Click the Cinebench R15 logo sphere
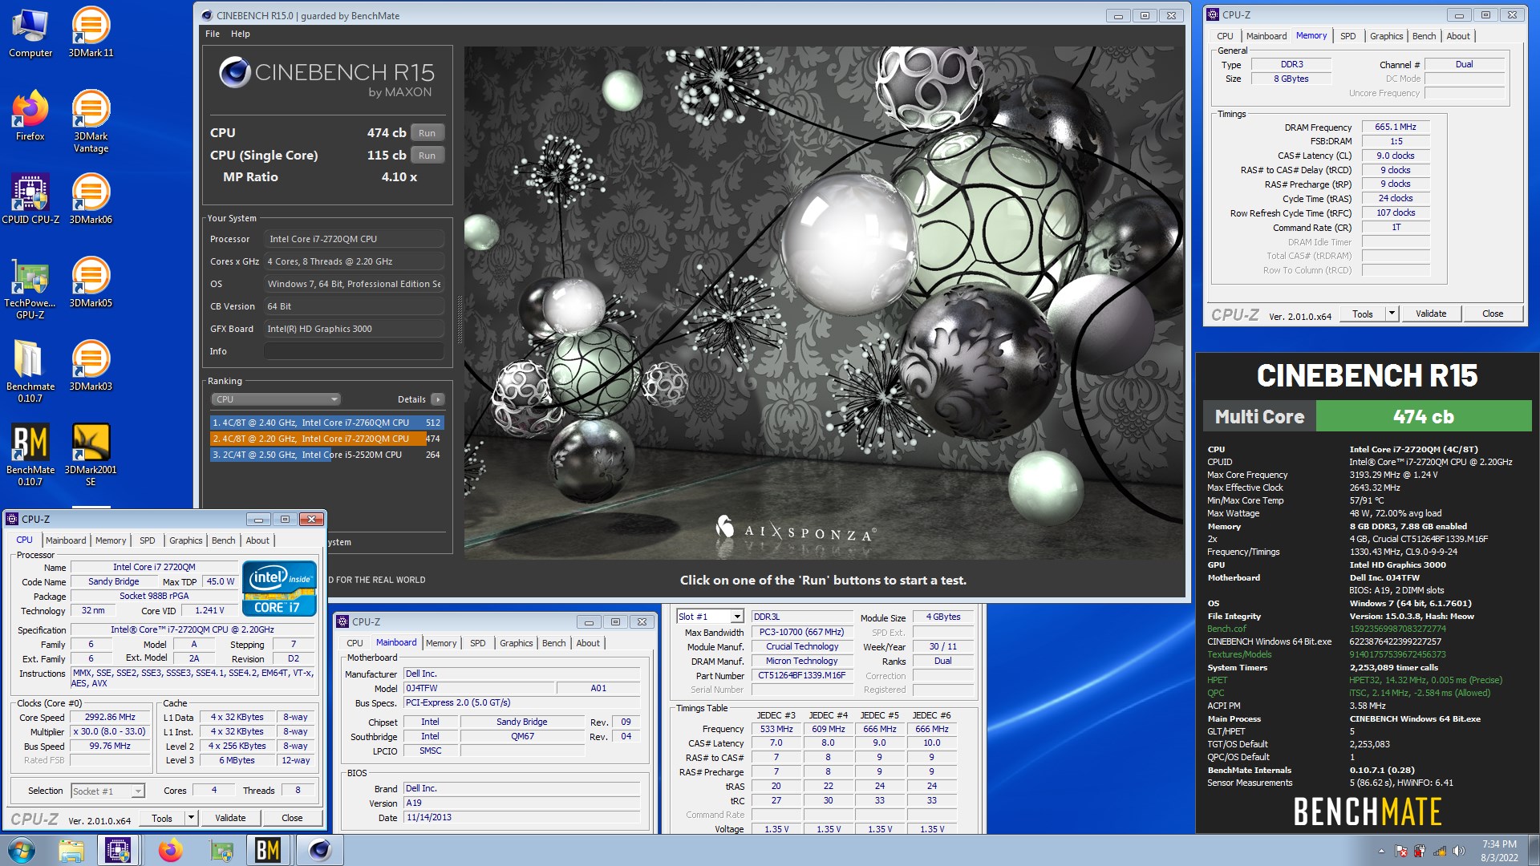The image size is (1540, 866). (x=234, y=73)
